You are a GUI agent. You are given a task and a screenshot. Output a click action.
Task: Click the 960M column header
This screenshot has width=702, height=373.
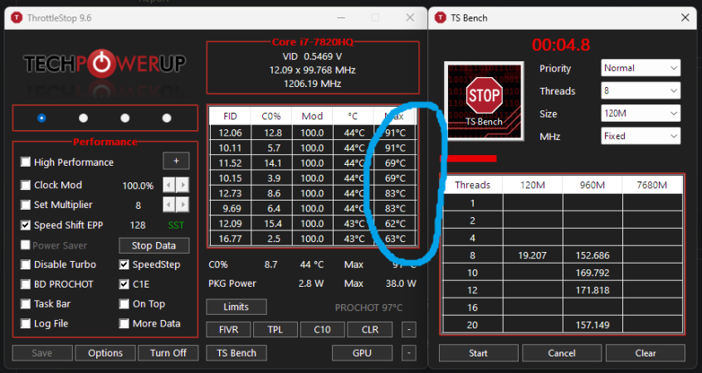tap(592, 185)
